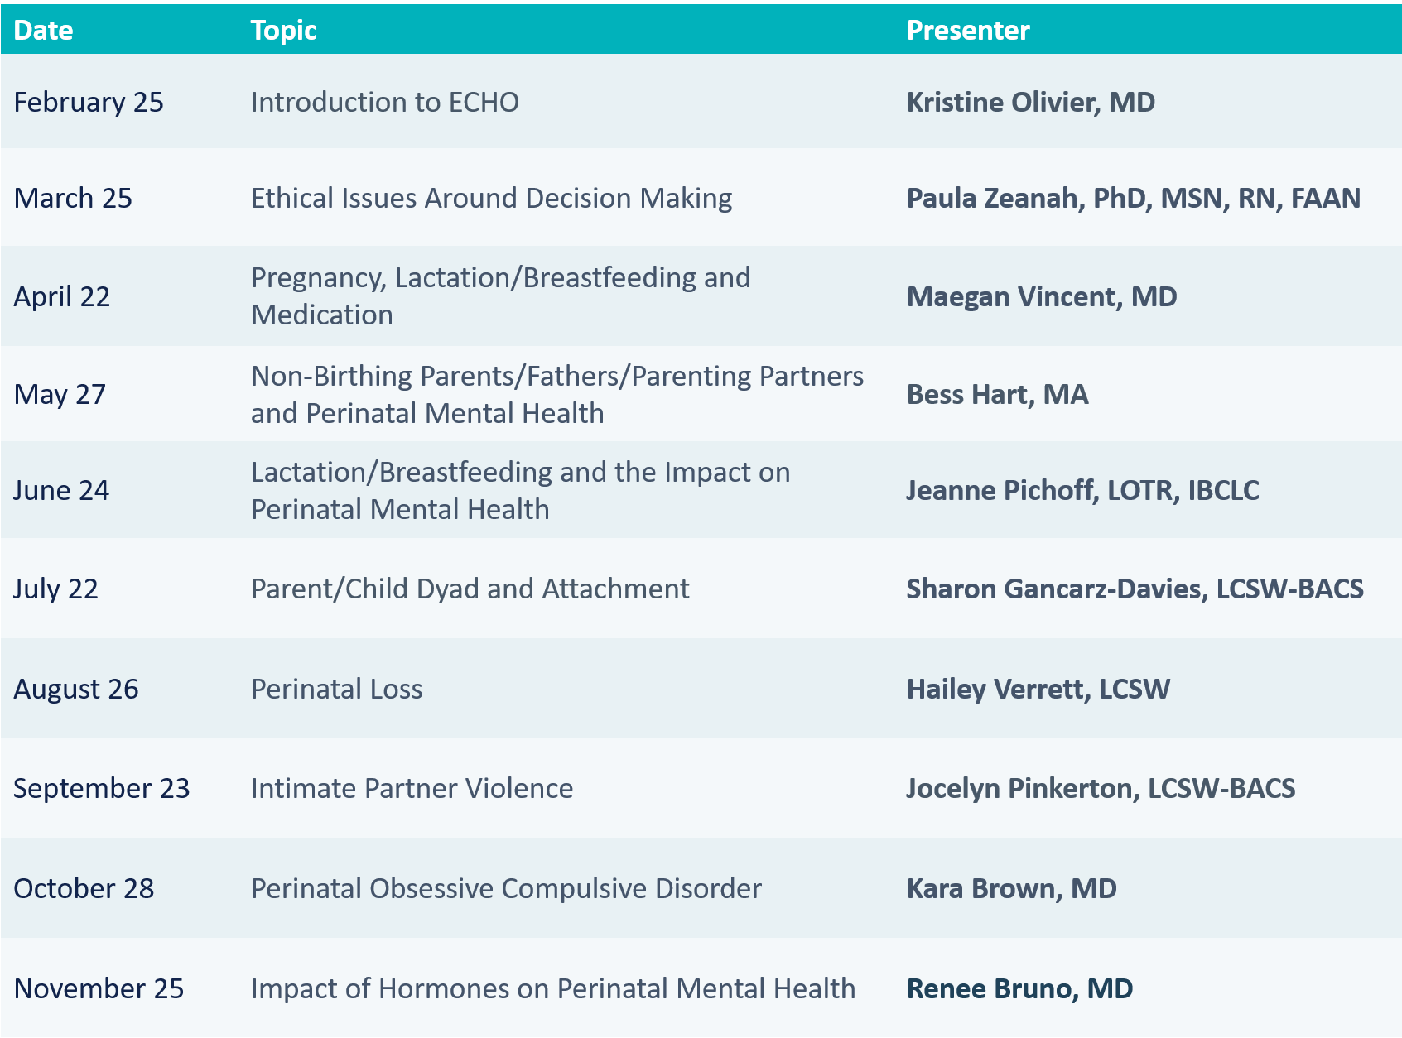Click the Presenter column header
Screen dimensions: 1402x1038
coord(967,30)
